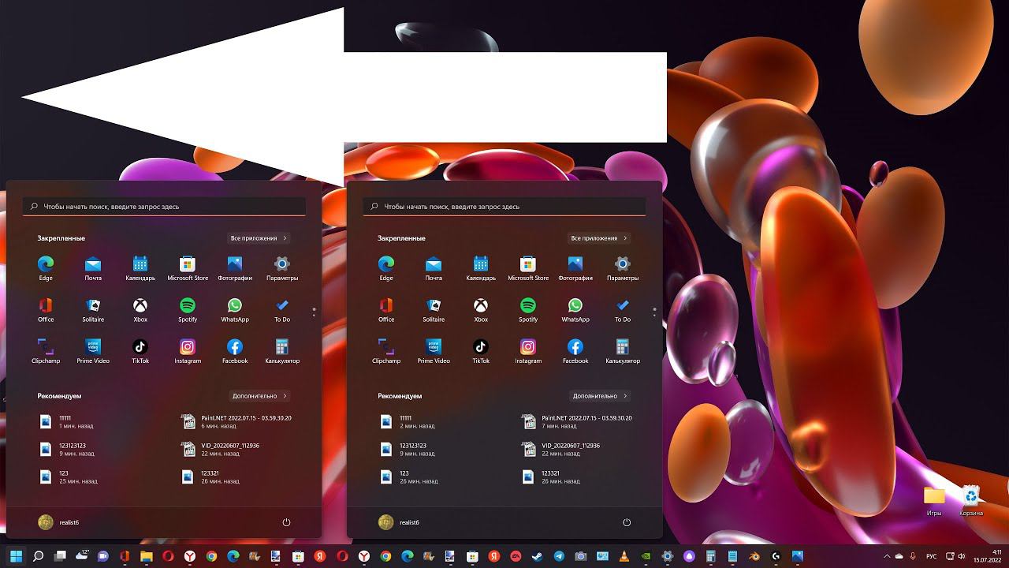The width and height of the screenshot is (1009, 568).
Task: Open Facebook in the right Start menu
Action: tap(575, 351)
